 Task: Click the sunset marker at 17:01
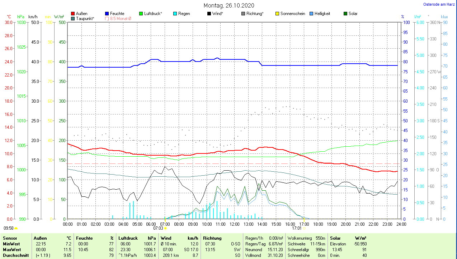tap(304, 228)
